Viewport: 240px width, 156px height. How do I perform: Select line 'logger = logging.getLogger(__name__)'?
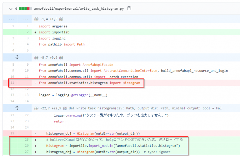[x=73, y=95]
